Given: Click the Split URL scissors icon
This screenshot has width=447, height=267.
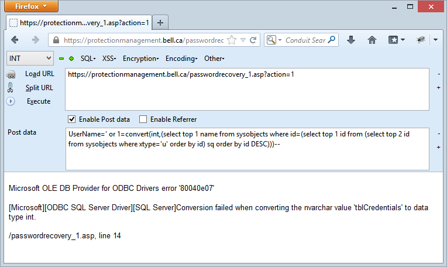Looking at the screenshot, I should [11, 88].
